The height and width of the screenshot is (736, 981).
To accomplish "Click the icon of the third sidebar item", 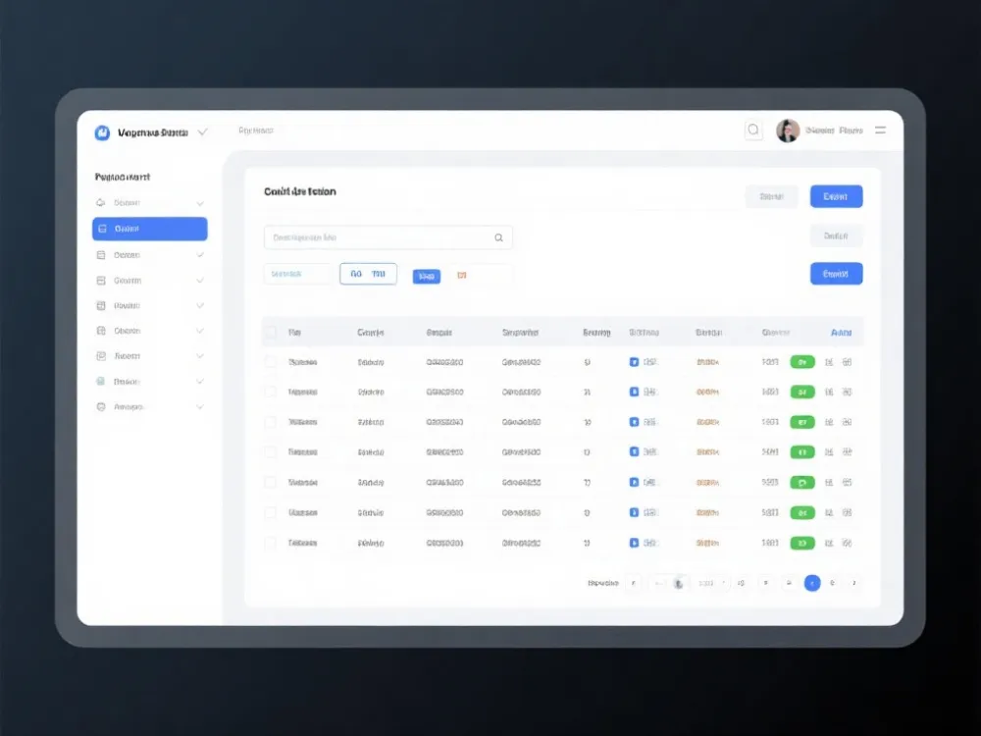I will tap(101, 255).
